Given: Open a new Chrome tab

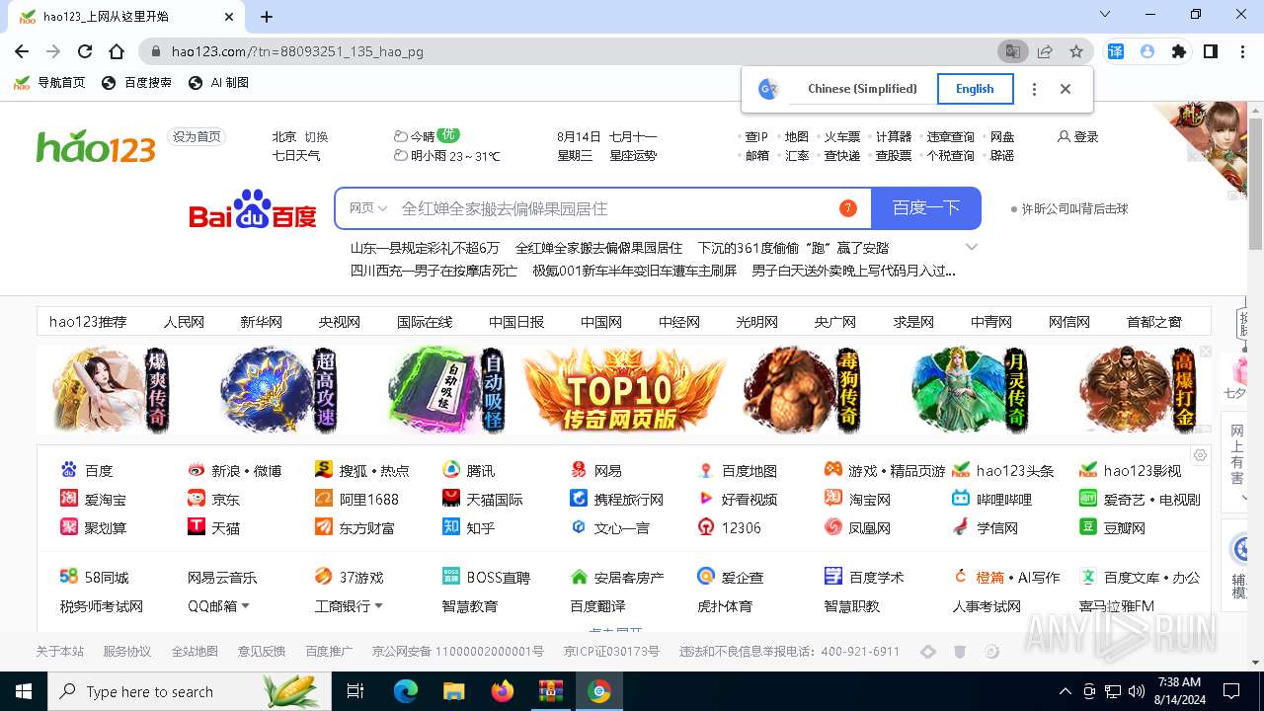Looking at the screenshot, I should coord(267,16).
